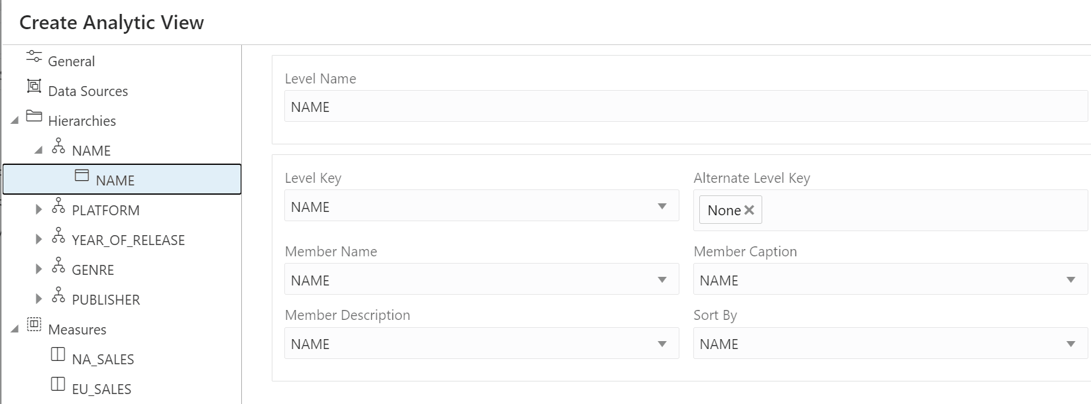Select the GENRE hierarchy in the tree
The width and height of the screenshot is (1091, 404).
click(x=92, y=269)
